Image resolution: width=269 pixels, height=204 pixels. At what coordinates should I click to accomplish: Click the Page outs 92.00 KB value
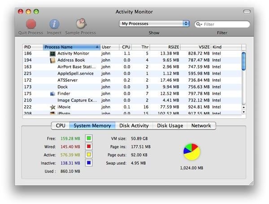tap(139, 155)
